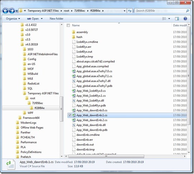Click the file list horizontal scrollbar thumb
194x174 pixels.
coord(106,156)
